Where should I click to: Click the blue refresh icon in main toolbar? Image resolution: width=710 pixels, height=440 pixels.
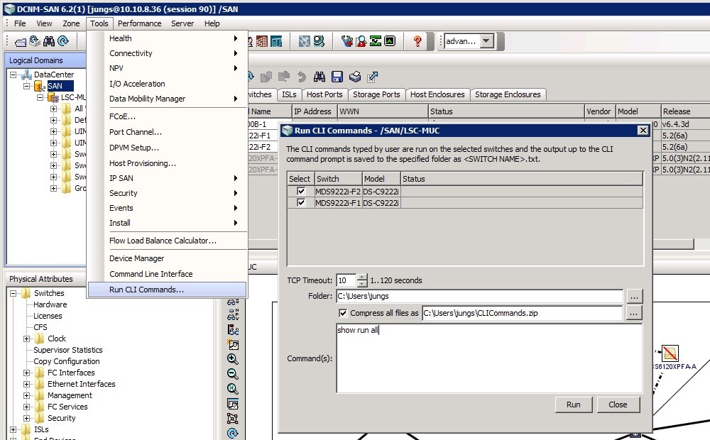tap(63, 41)
